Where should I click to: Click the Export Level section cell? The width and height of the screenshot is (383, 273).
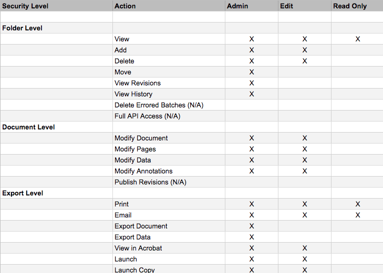(x=23, y=193)
